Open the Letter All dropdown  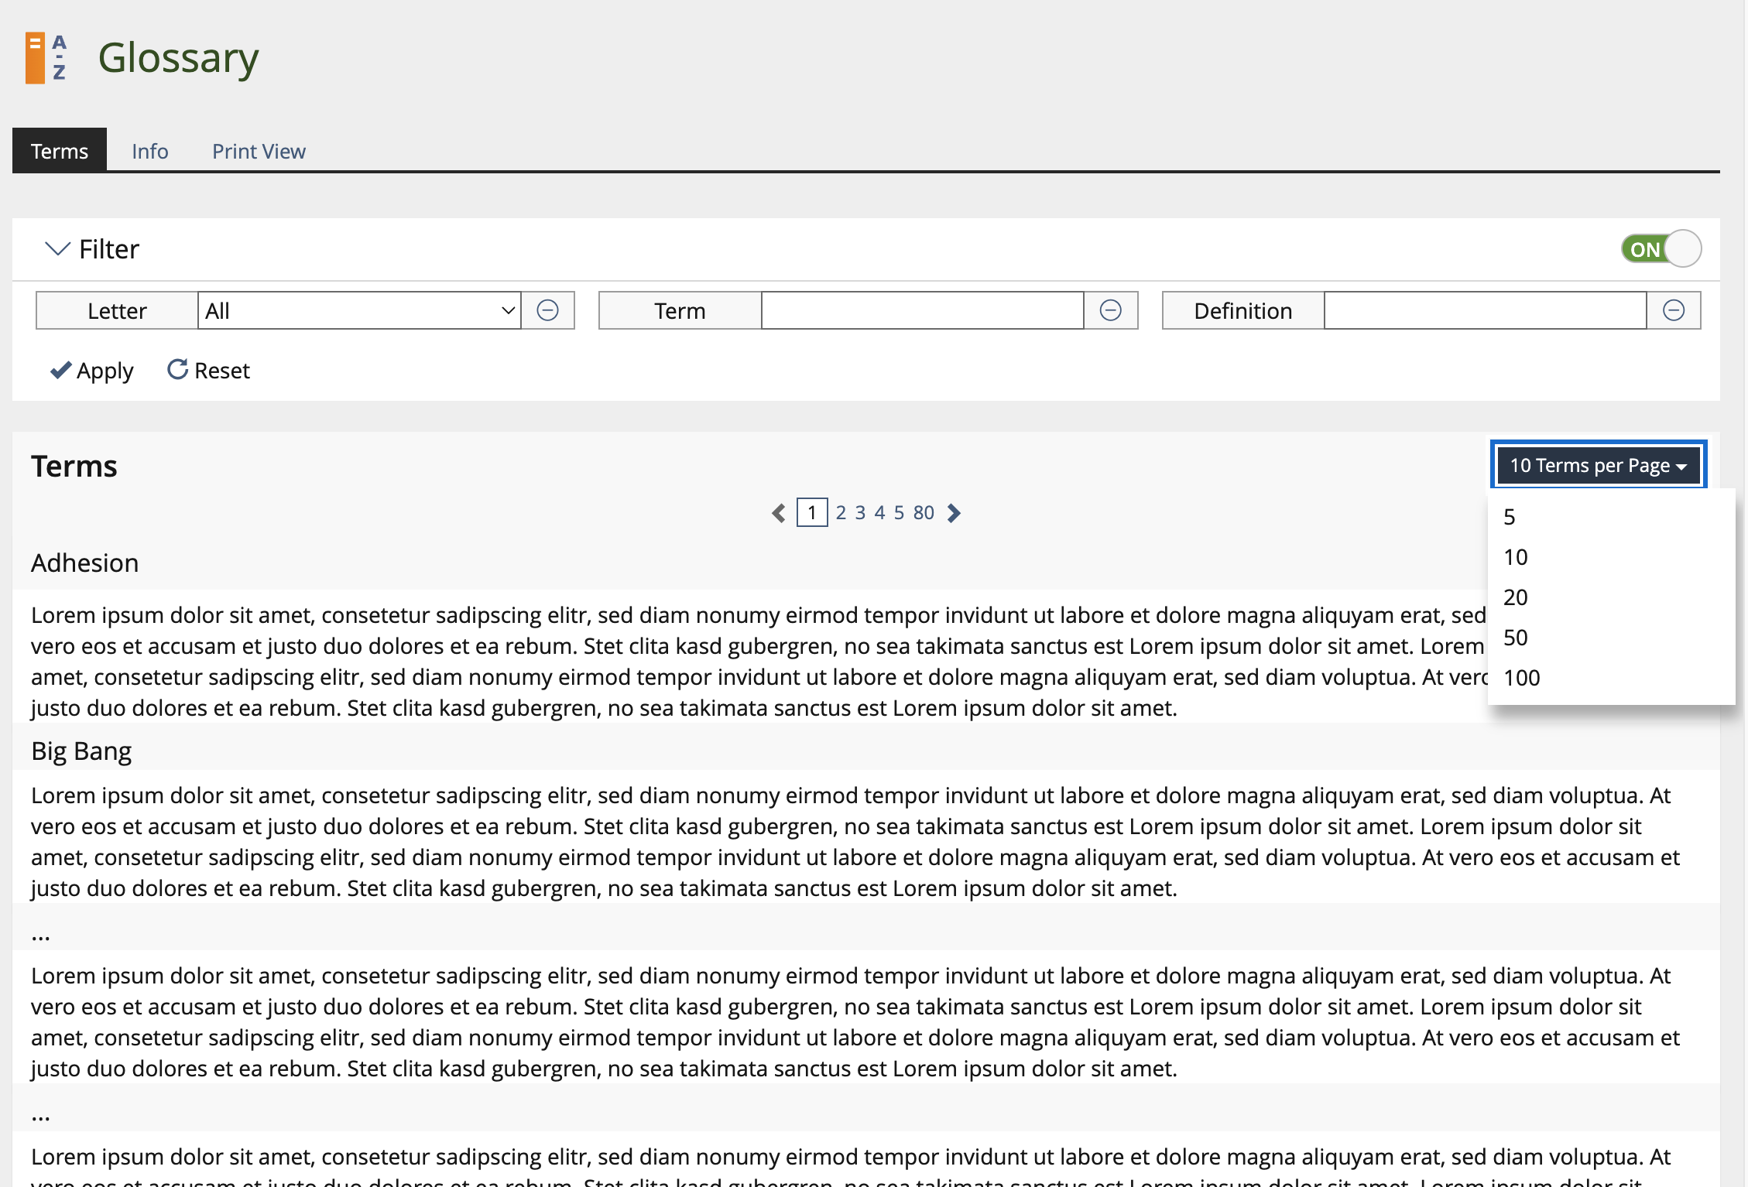pos(359,310)
